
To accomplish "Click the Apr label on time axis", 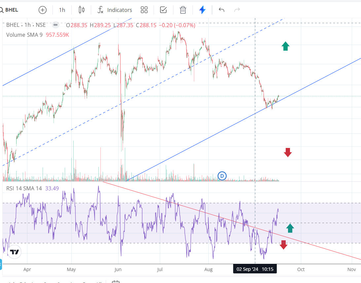I will click(27, 269).
